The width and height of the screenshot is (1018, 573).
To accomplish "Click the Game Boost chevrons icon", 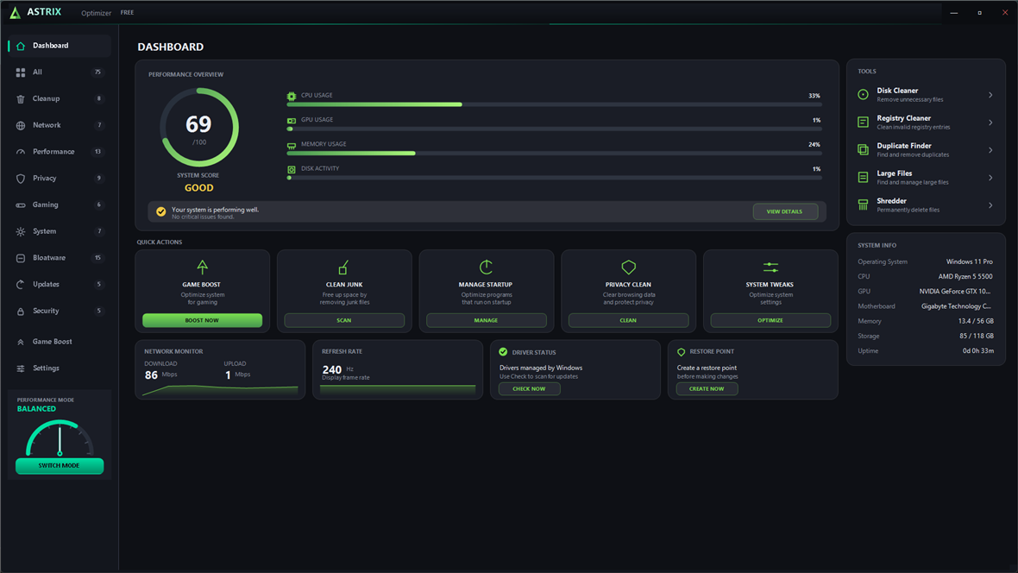I will coord(21,342).
